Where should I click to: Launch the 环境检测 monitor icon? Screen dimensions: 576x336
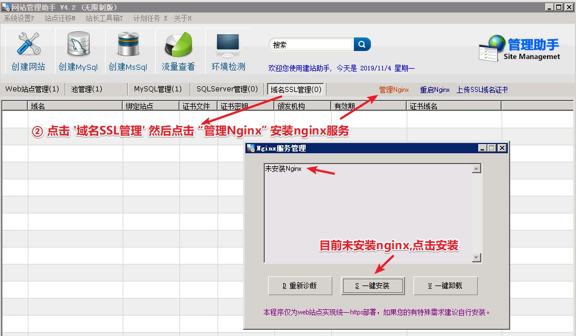[x=228, y=45]
